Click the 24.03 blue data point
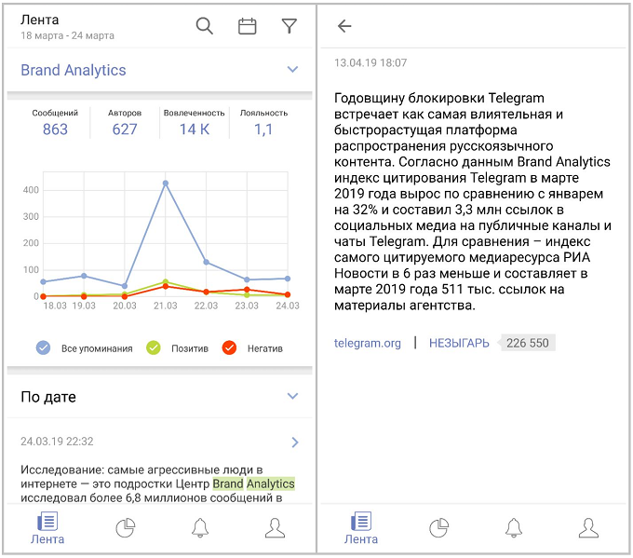This screenshot has width=633, height=558. pyautogui.click(x=288, y=279)
